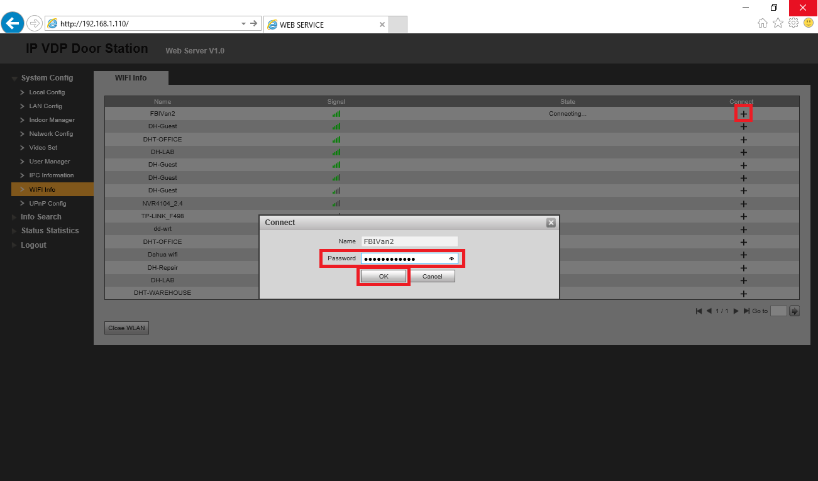Focus the Password field in Connect dialog
The width and height of the screenshot is (818, 481).
(409, 258)
